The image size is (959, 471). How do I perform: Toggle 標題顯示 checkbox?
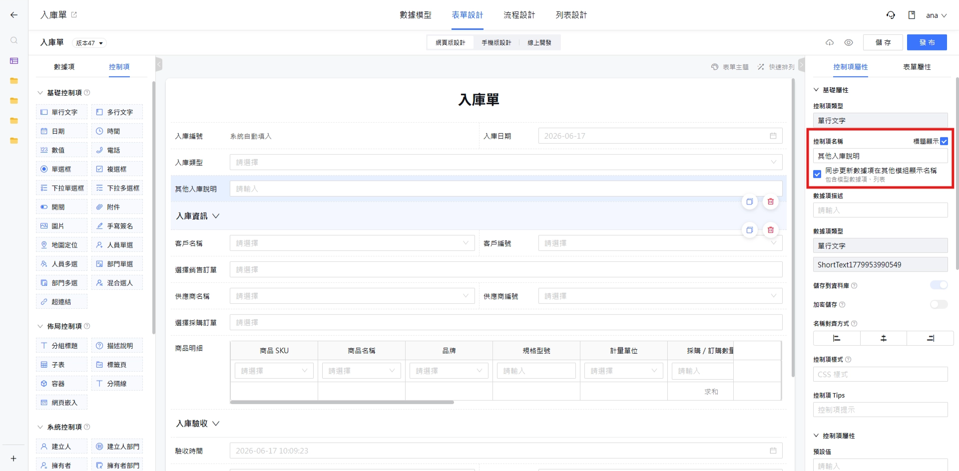944,141
